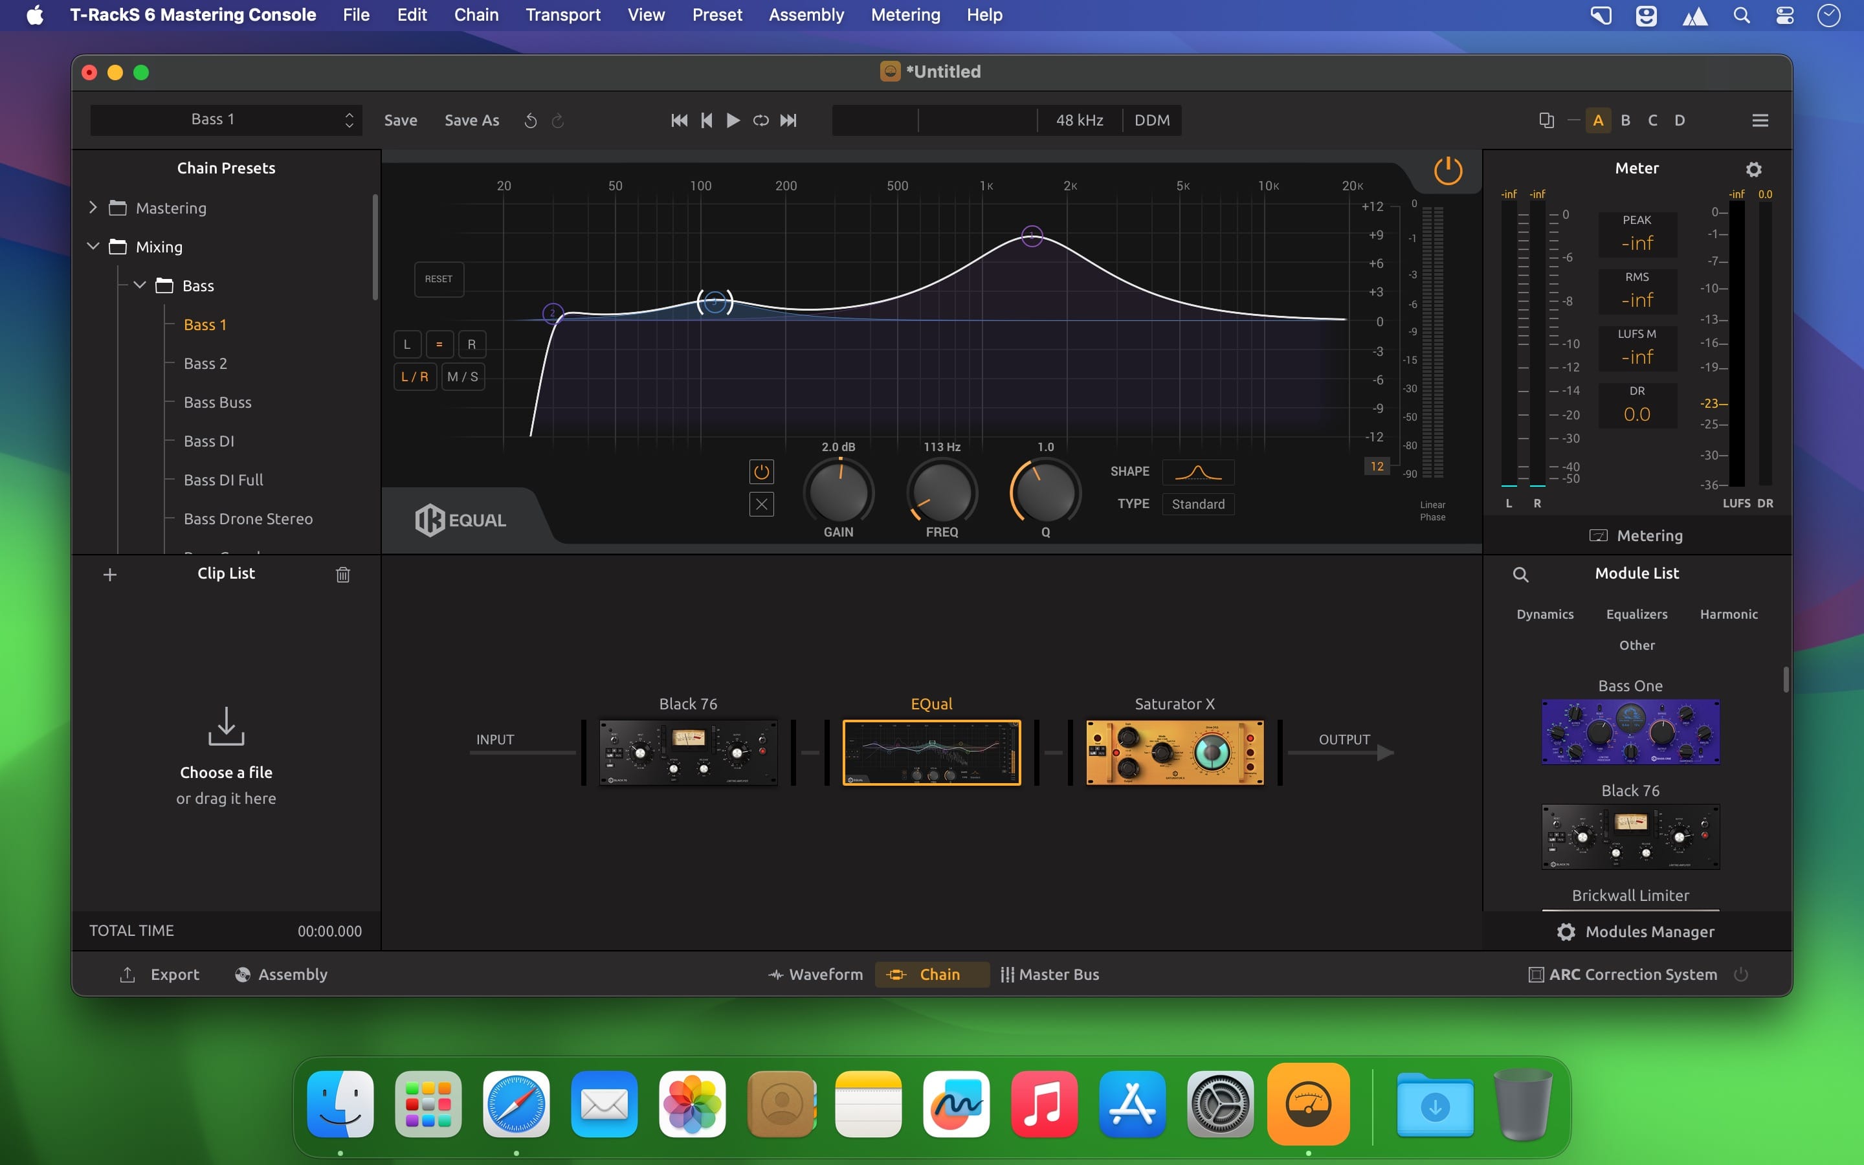The height and width of the screenshot is (1165, 1864).
Task: Select snapshot B
Action: (1625, 120)
